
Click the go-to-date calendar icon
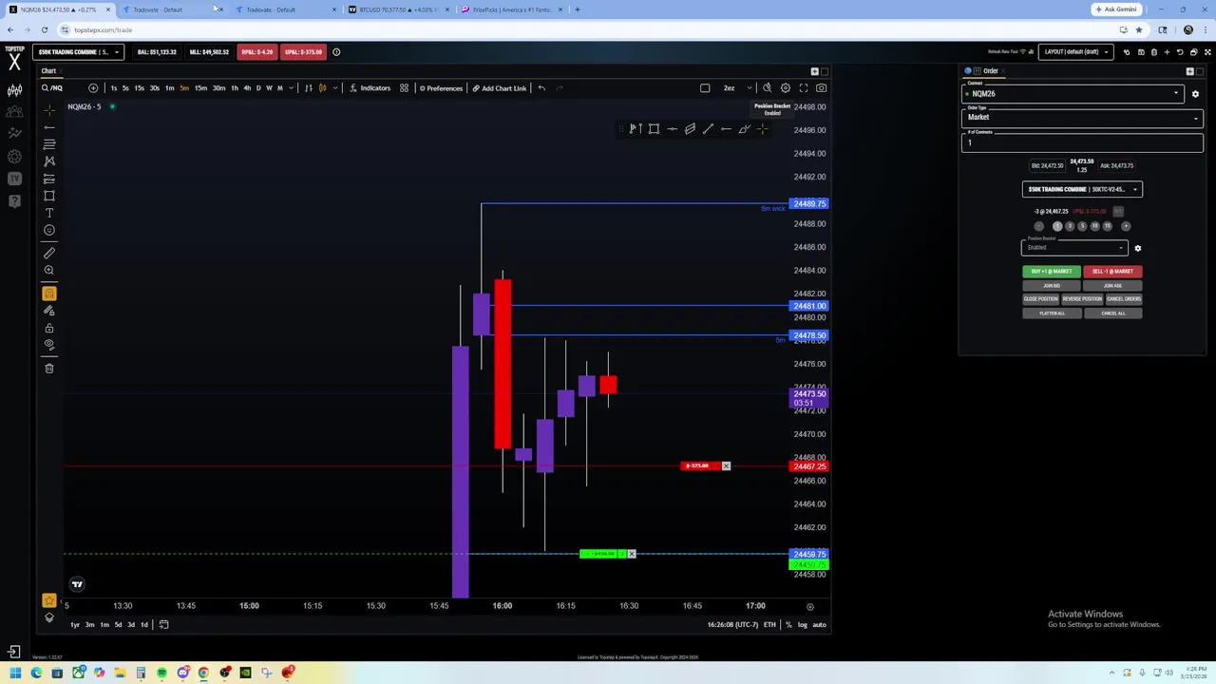click(x=163, y=625)
